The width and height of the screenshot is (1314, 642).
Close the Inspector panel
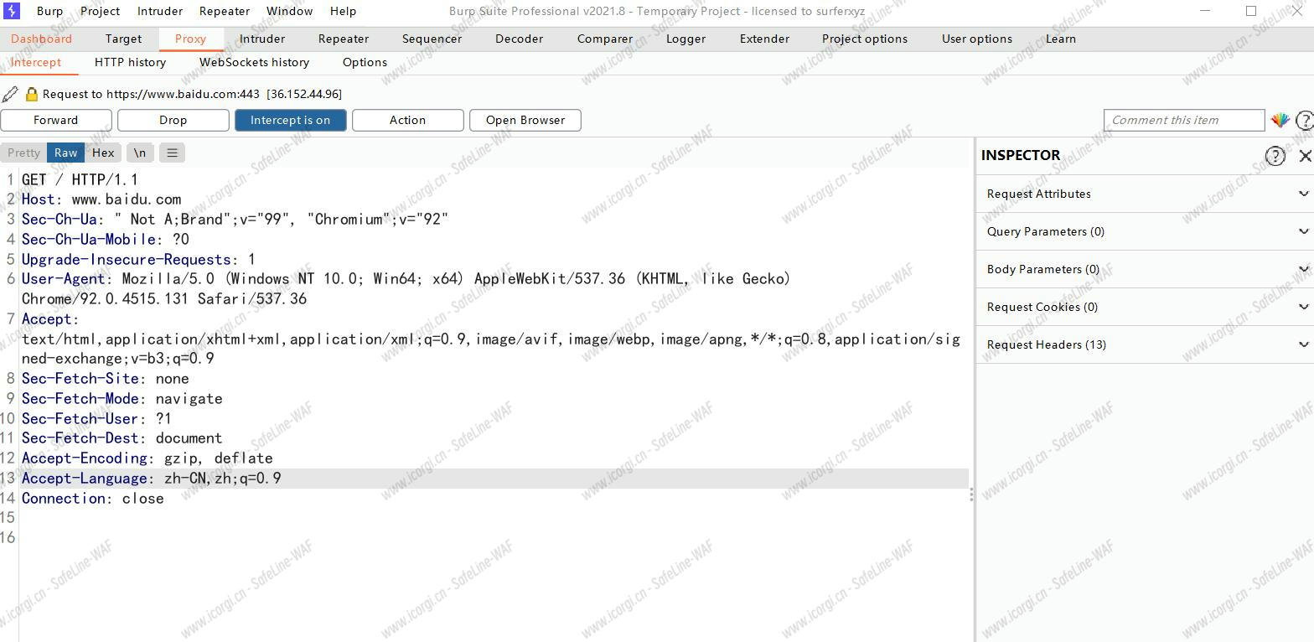point(1305,155)
